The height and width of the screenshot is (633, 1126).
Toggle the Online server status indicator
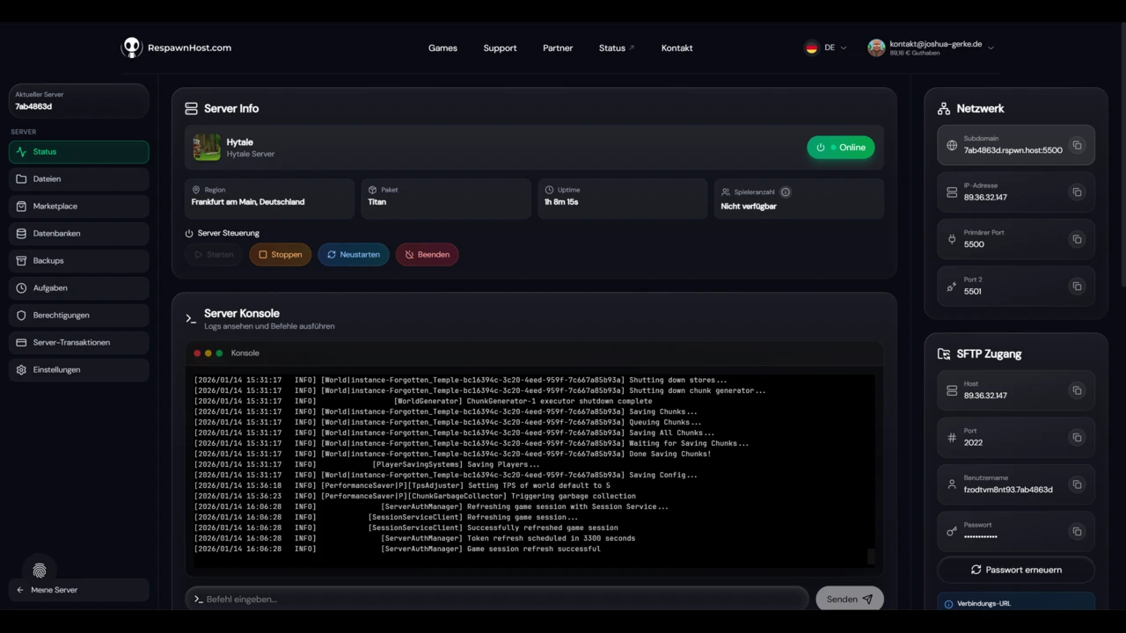[840, 147]
